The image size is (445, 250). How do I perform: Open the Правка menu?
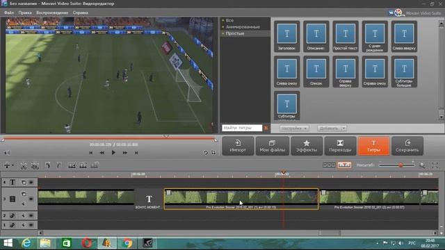pyautogui.click(x=25, y=12)
